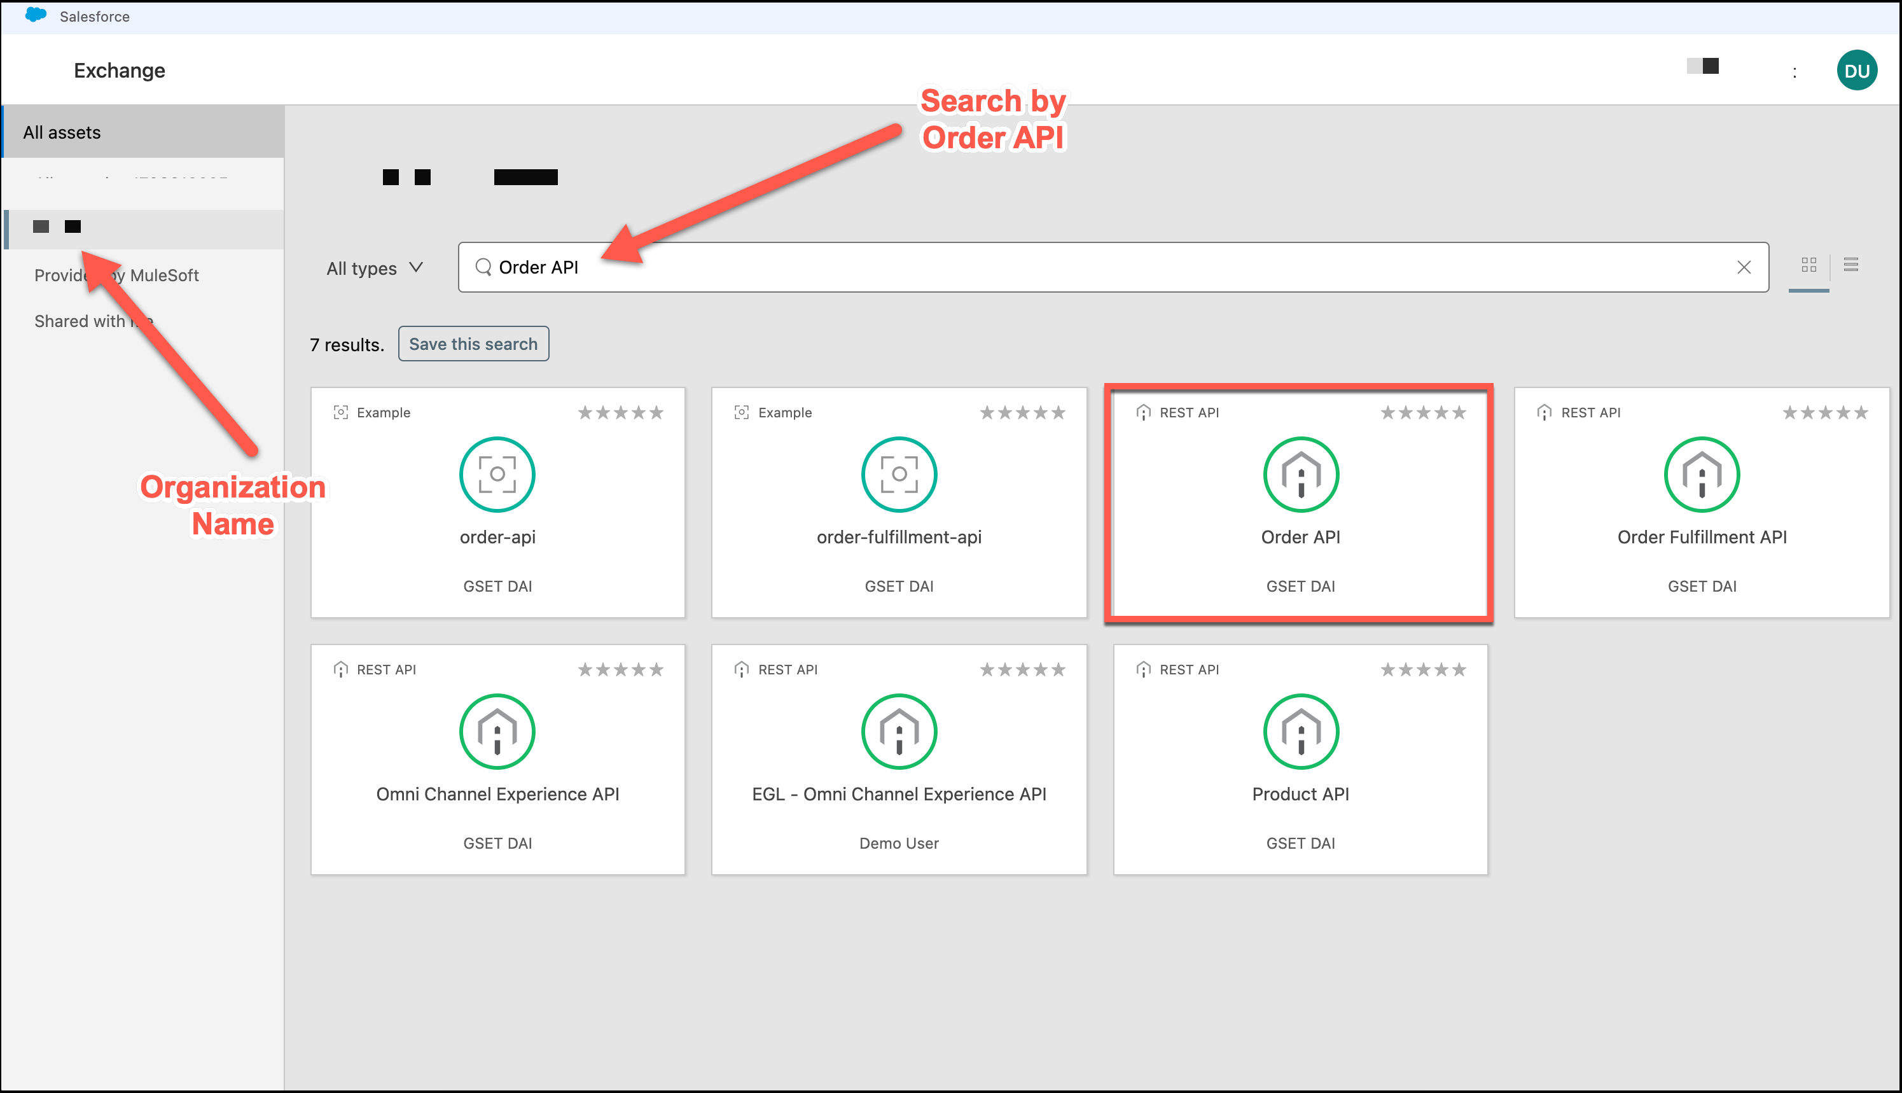This screenshot has width=1902, height=1093.
Task: Expand the All types filter dropdown
Action: click(x=375, y=268)
